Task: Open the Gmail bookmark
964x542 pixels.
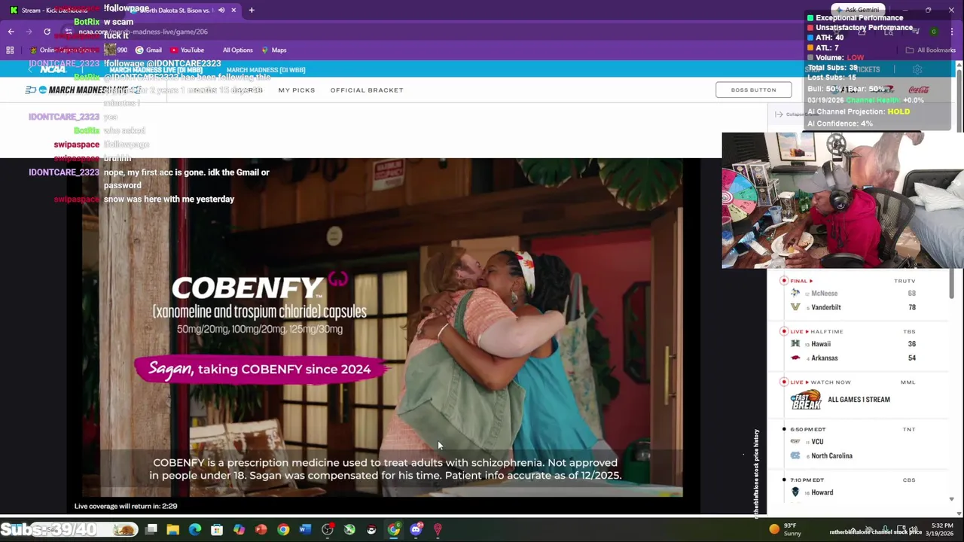Action: (148, 50)
